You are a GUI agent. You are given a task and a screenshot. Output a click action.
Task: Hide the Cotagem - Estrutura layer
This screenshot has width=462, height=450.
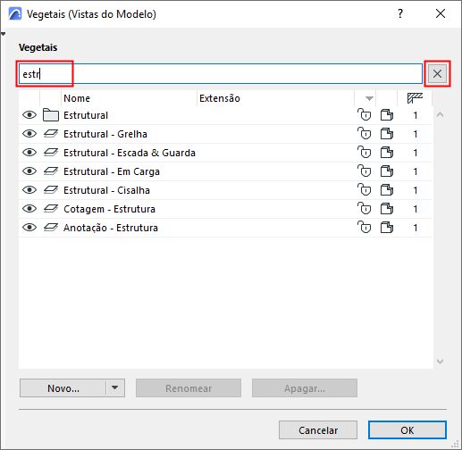[x=29, y=209]
